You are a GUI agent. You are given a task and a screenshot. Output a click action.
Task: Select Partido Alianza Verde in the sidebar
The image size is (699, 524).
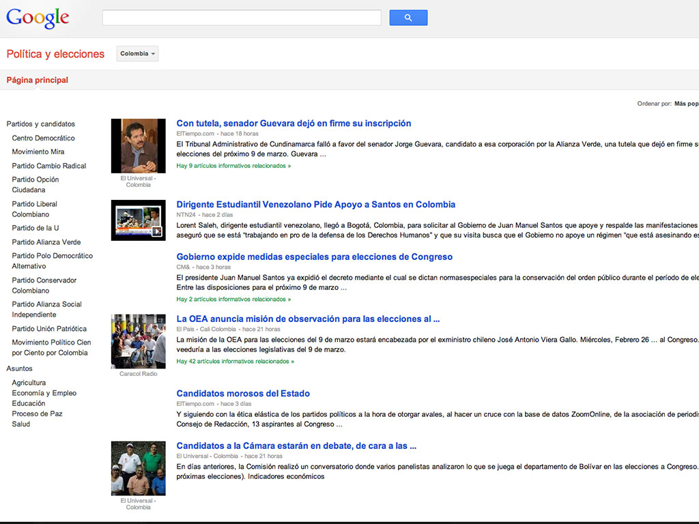coord(46,242)
